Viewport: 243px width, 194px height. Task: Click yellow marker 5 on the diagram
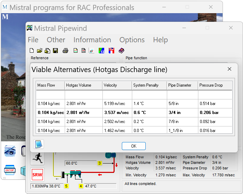(66, 186)
